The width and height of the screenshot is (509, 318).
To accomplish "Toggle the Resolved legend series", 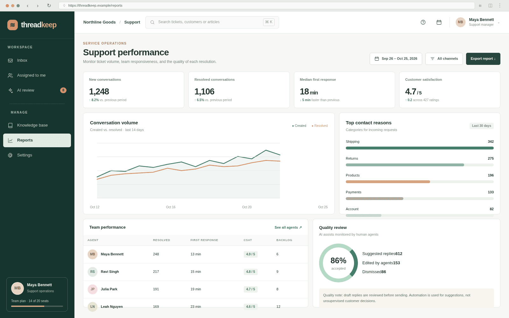I will coord(320,126).
